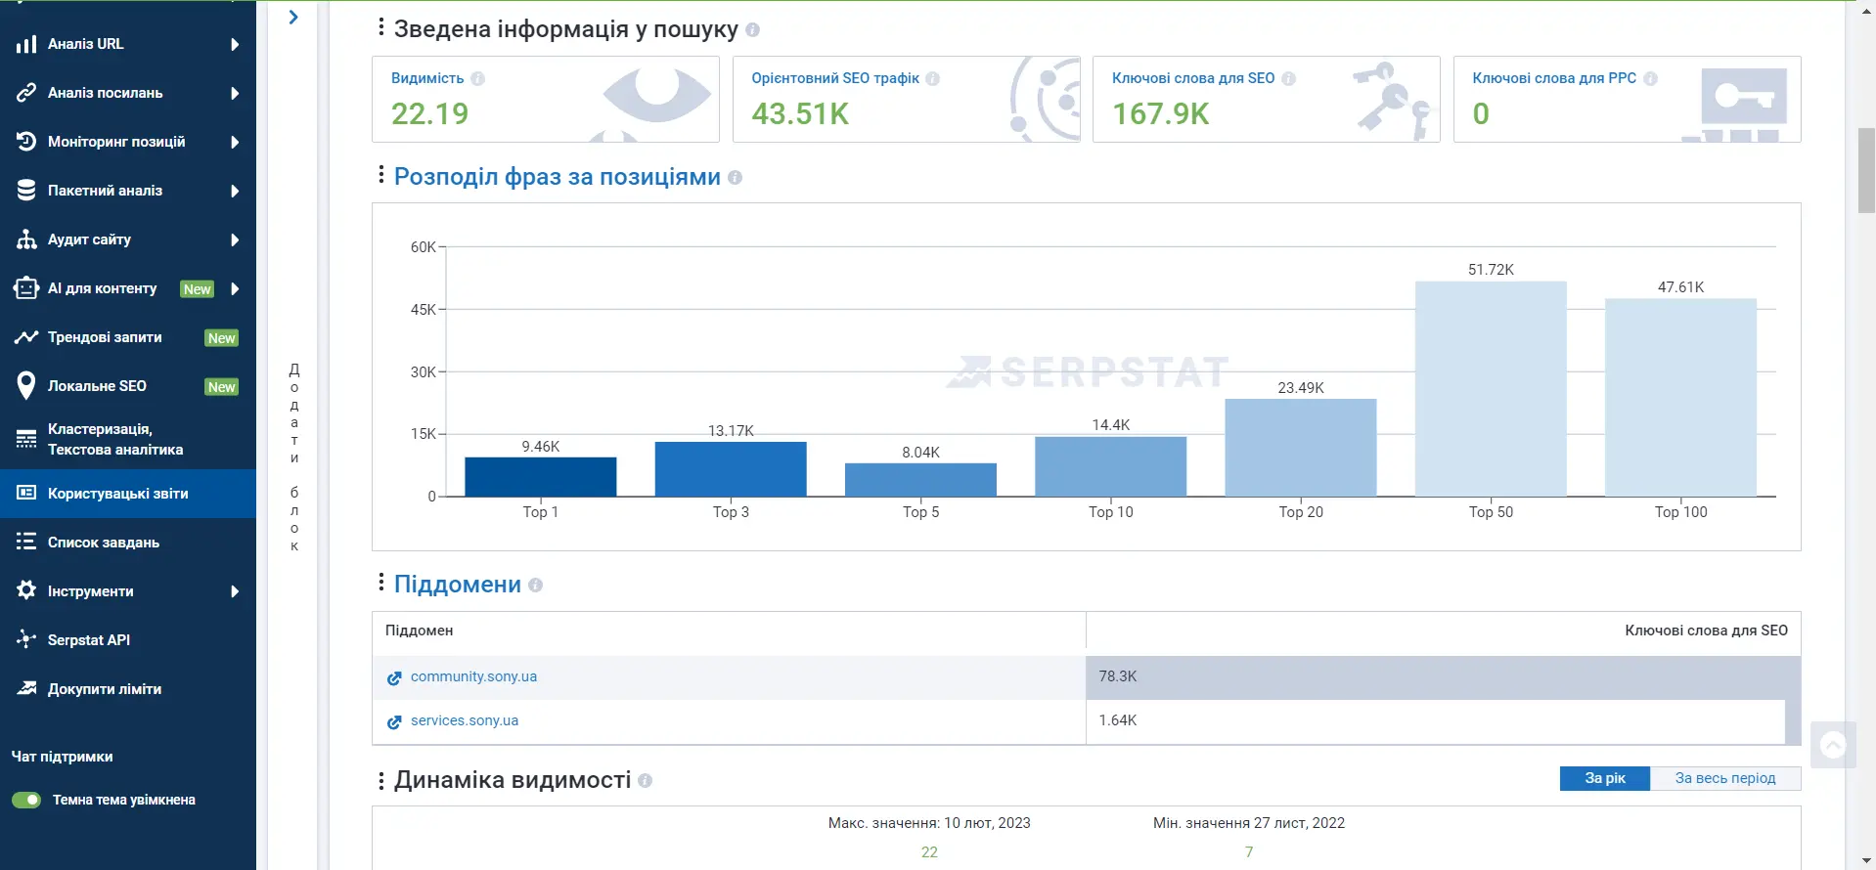Click info icon next to Видимість
Image resolution: width=1876 pixels, height=870 pixels.
(x=477, y=79)
